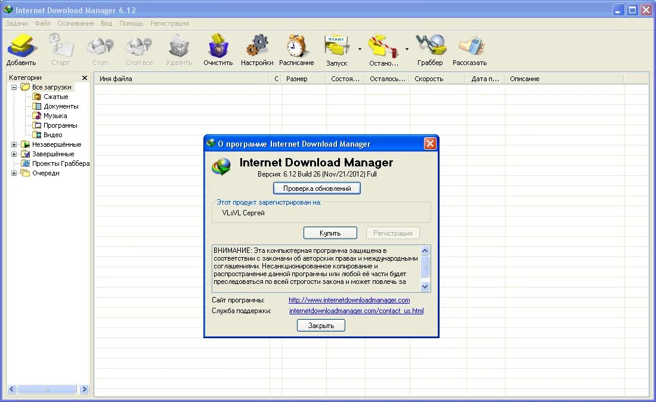
Task: Click the Остановить queue icon
Action: coord(383,45)
